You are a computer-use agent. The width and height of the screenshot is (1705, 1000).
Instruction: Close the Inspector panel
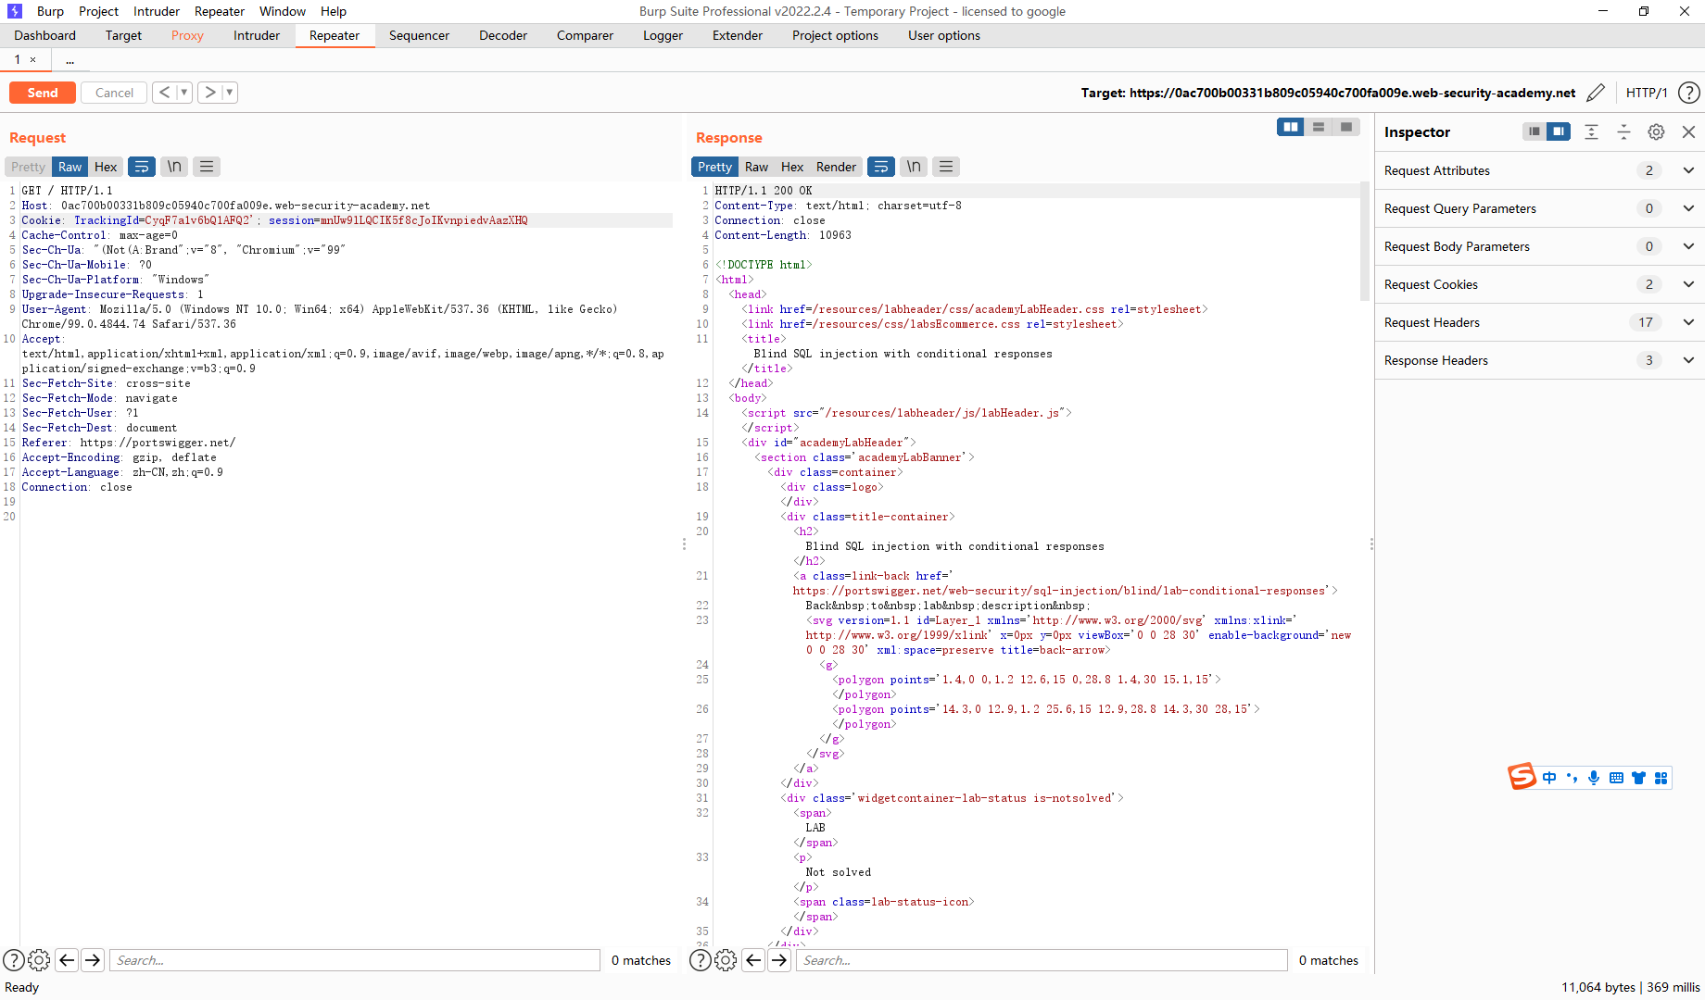pyautogui.click(x=1688, y=131)
